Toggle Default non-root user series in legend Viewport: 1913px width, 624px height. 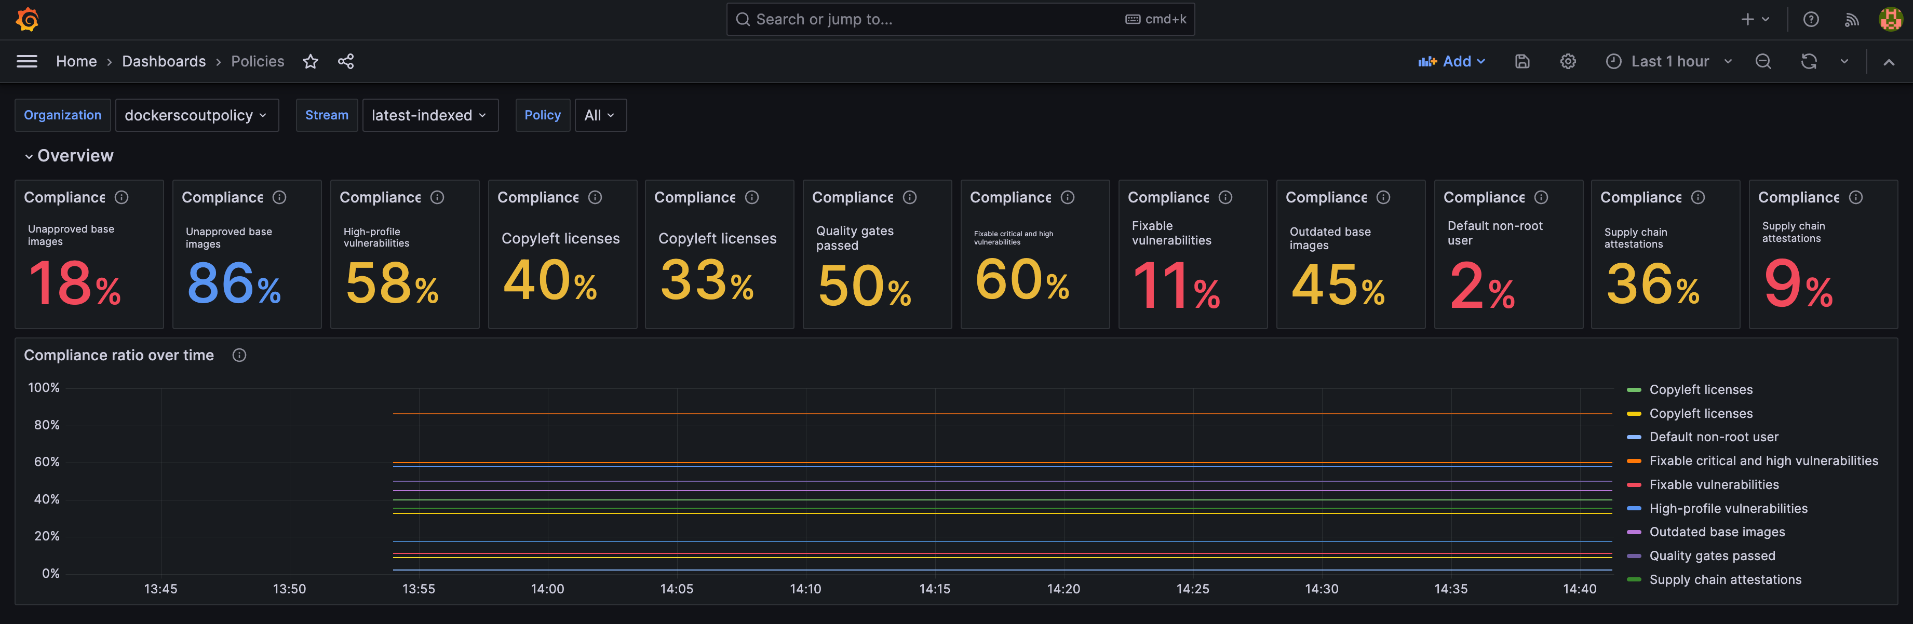(x=1713, y=437)
